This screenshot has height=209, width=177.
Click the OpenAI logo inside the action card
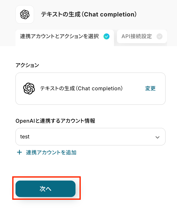tap(28, 89)
